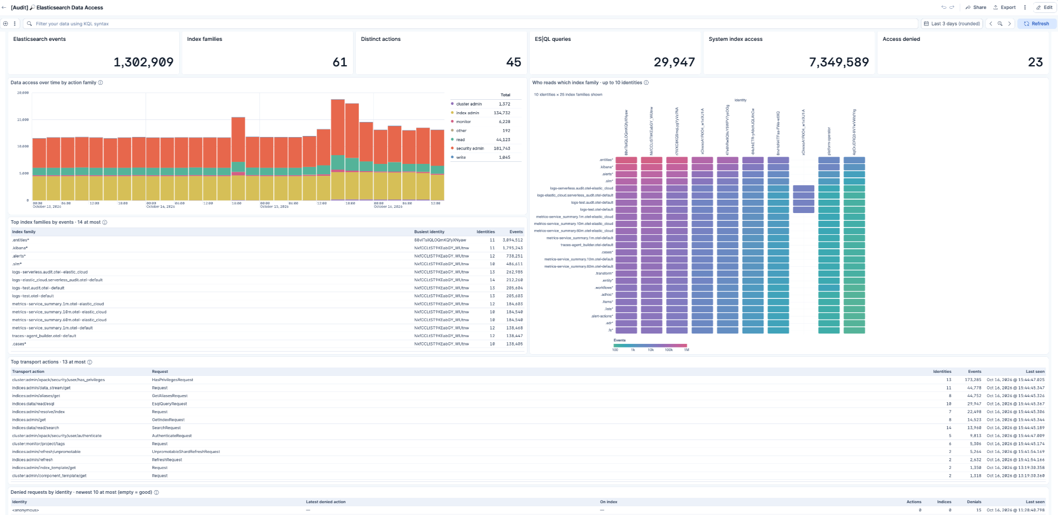
Task: Open the dashboard more-options kebab menu
Action: tap(1025, 8)
